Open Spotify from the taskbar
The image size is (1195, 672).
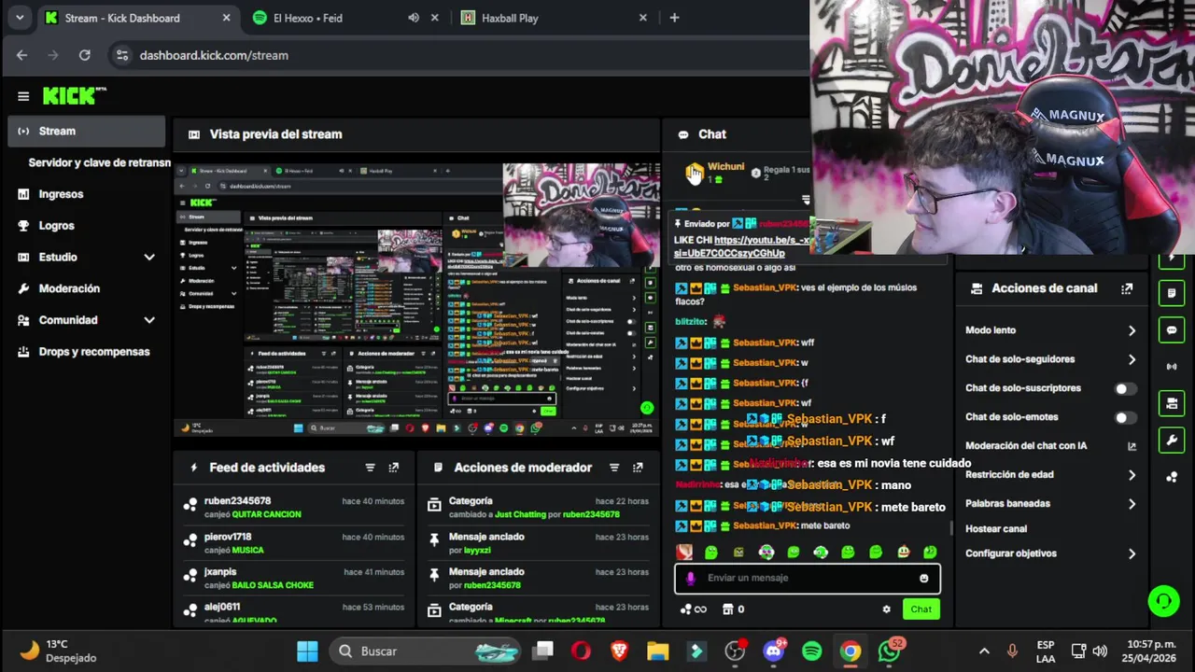811,651
